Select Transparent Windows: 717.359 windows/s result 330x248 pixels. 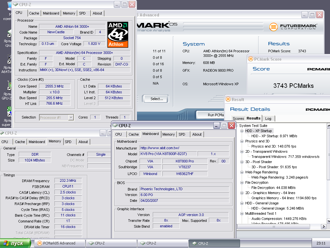(x=286, y=157)
